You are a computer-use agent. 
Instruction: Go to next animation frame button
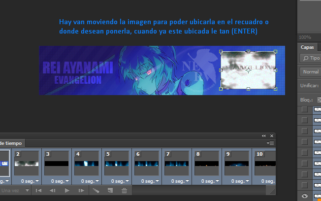[x=81, y=191]
